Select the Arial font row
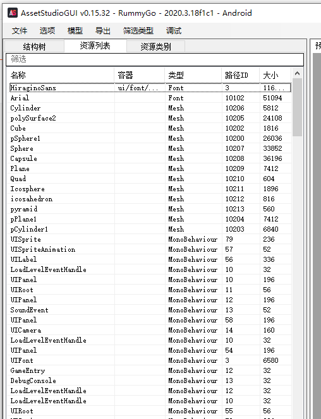This screenshot has width=321, height=419. tap(150, 98)
